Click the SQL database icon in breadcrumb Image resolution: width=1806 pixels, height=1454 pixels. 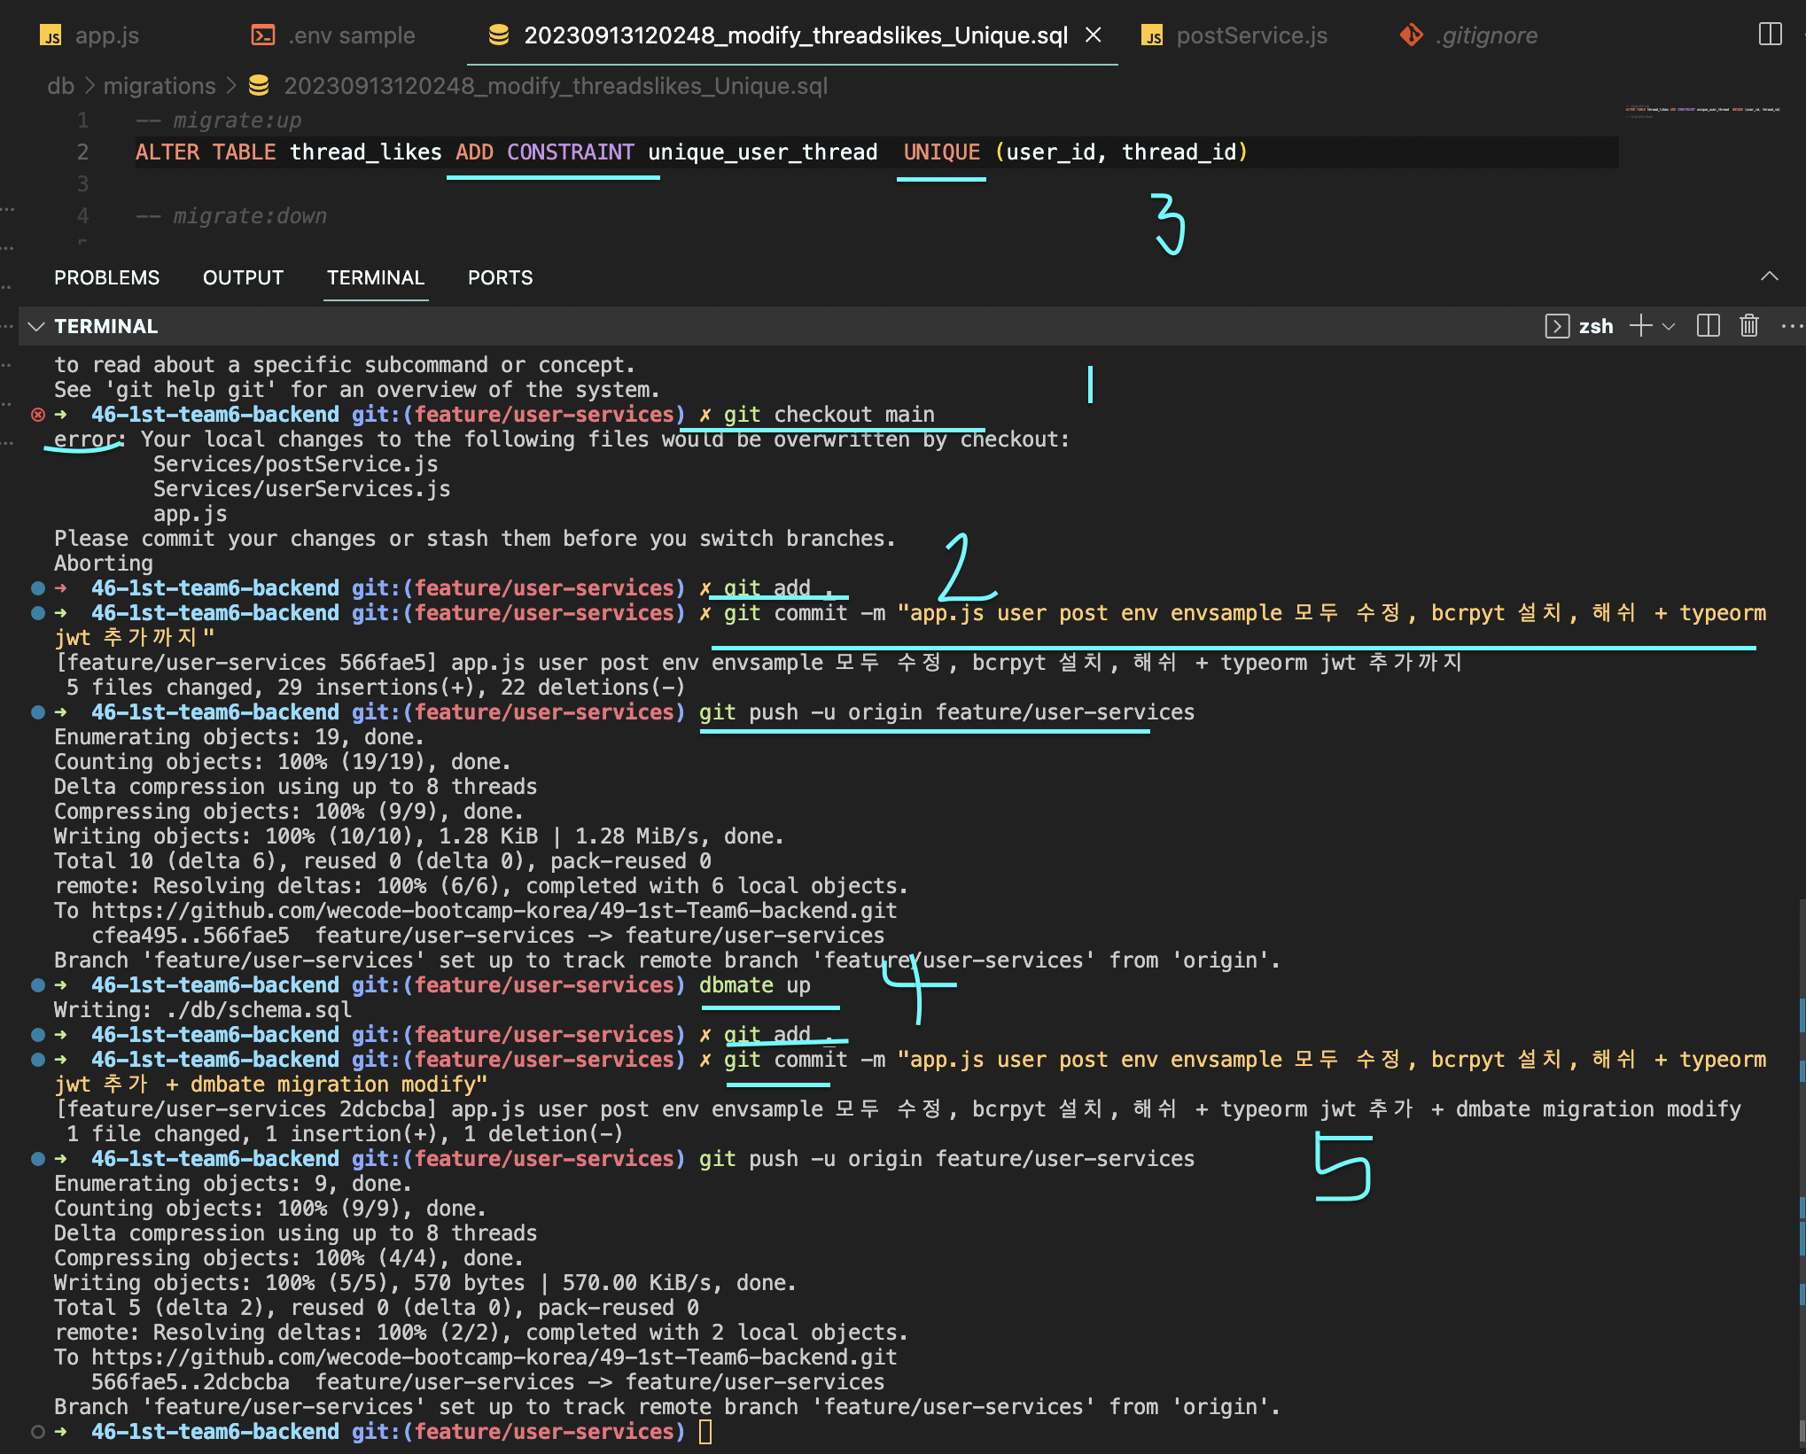[259, 86]
